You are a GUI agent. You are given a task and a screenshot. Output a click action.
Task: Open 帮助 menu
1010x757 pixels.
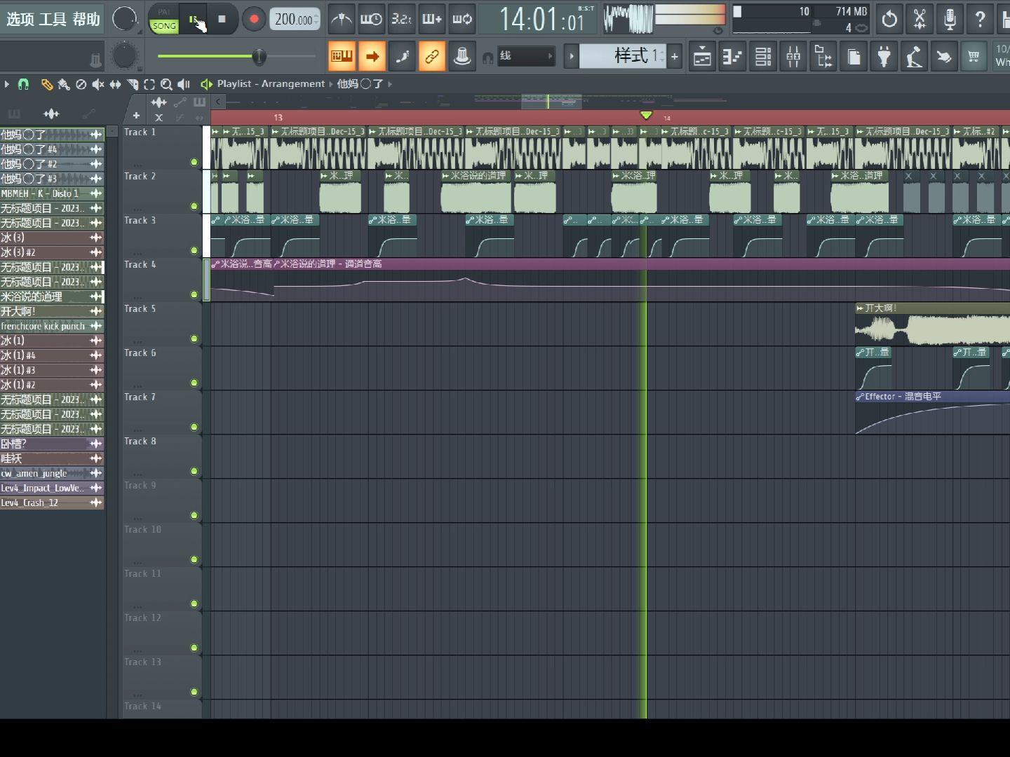[86, 19]
